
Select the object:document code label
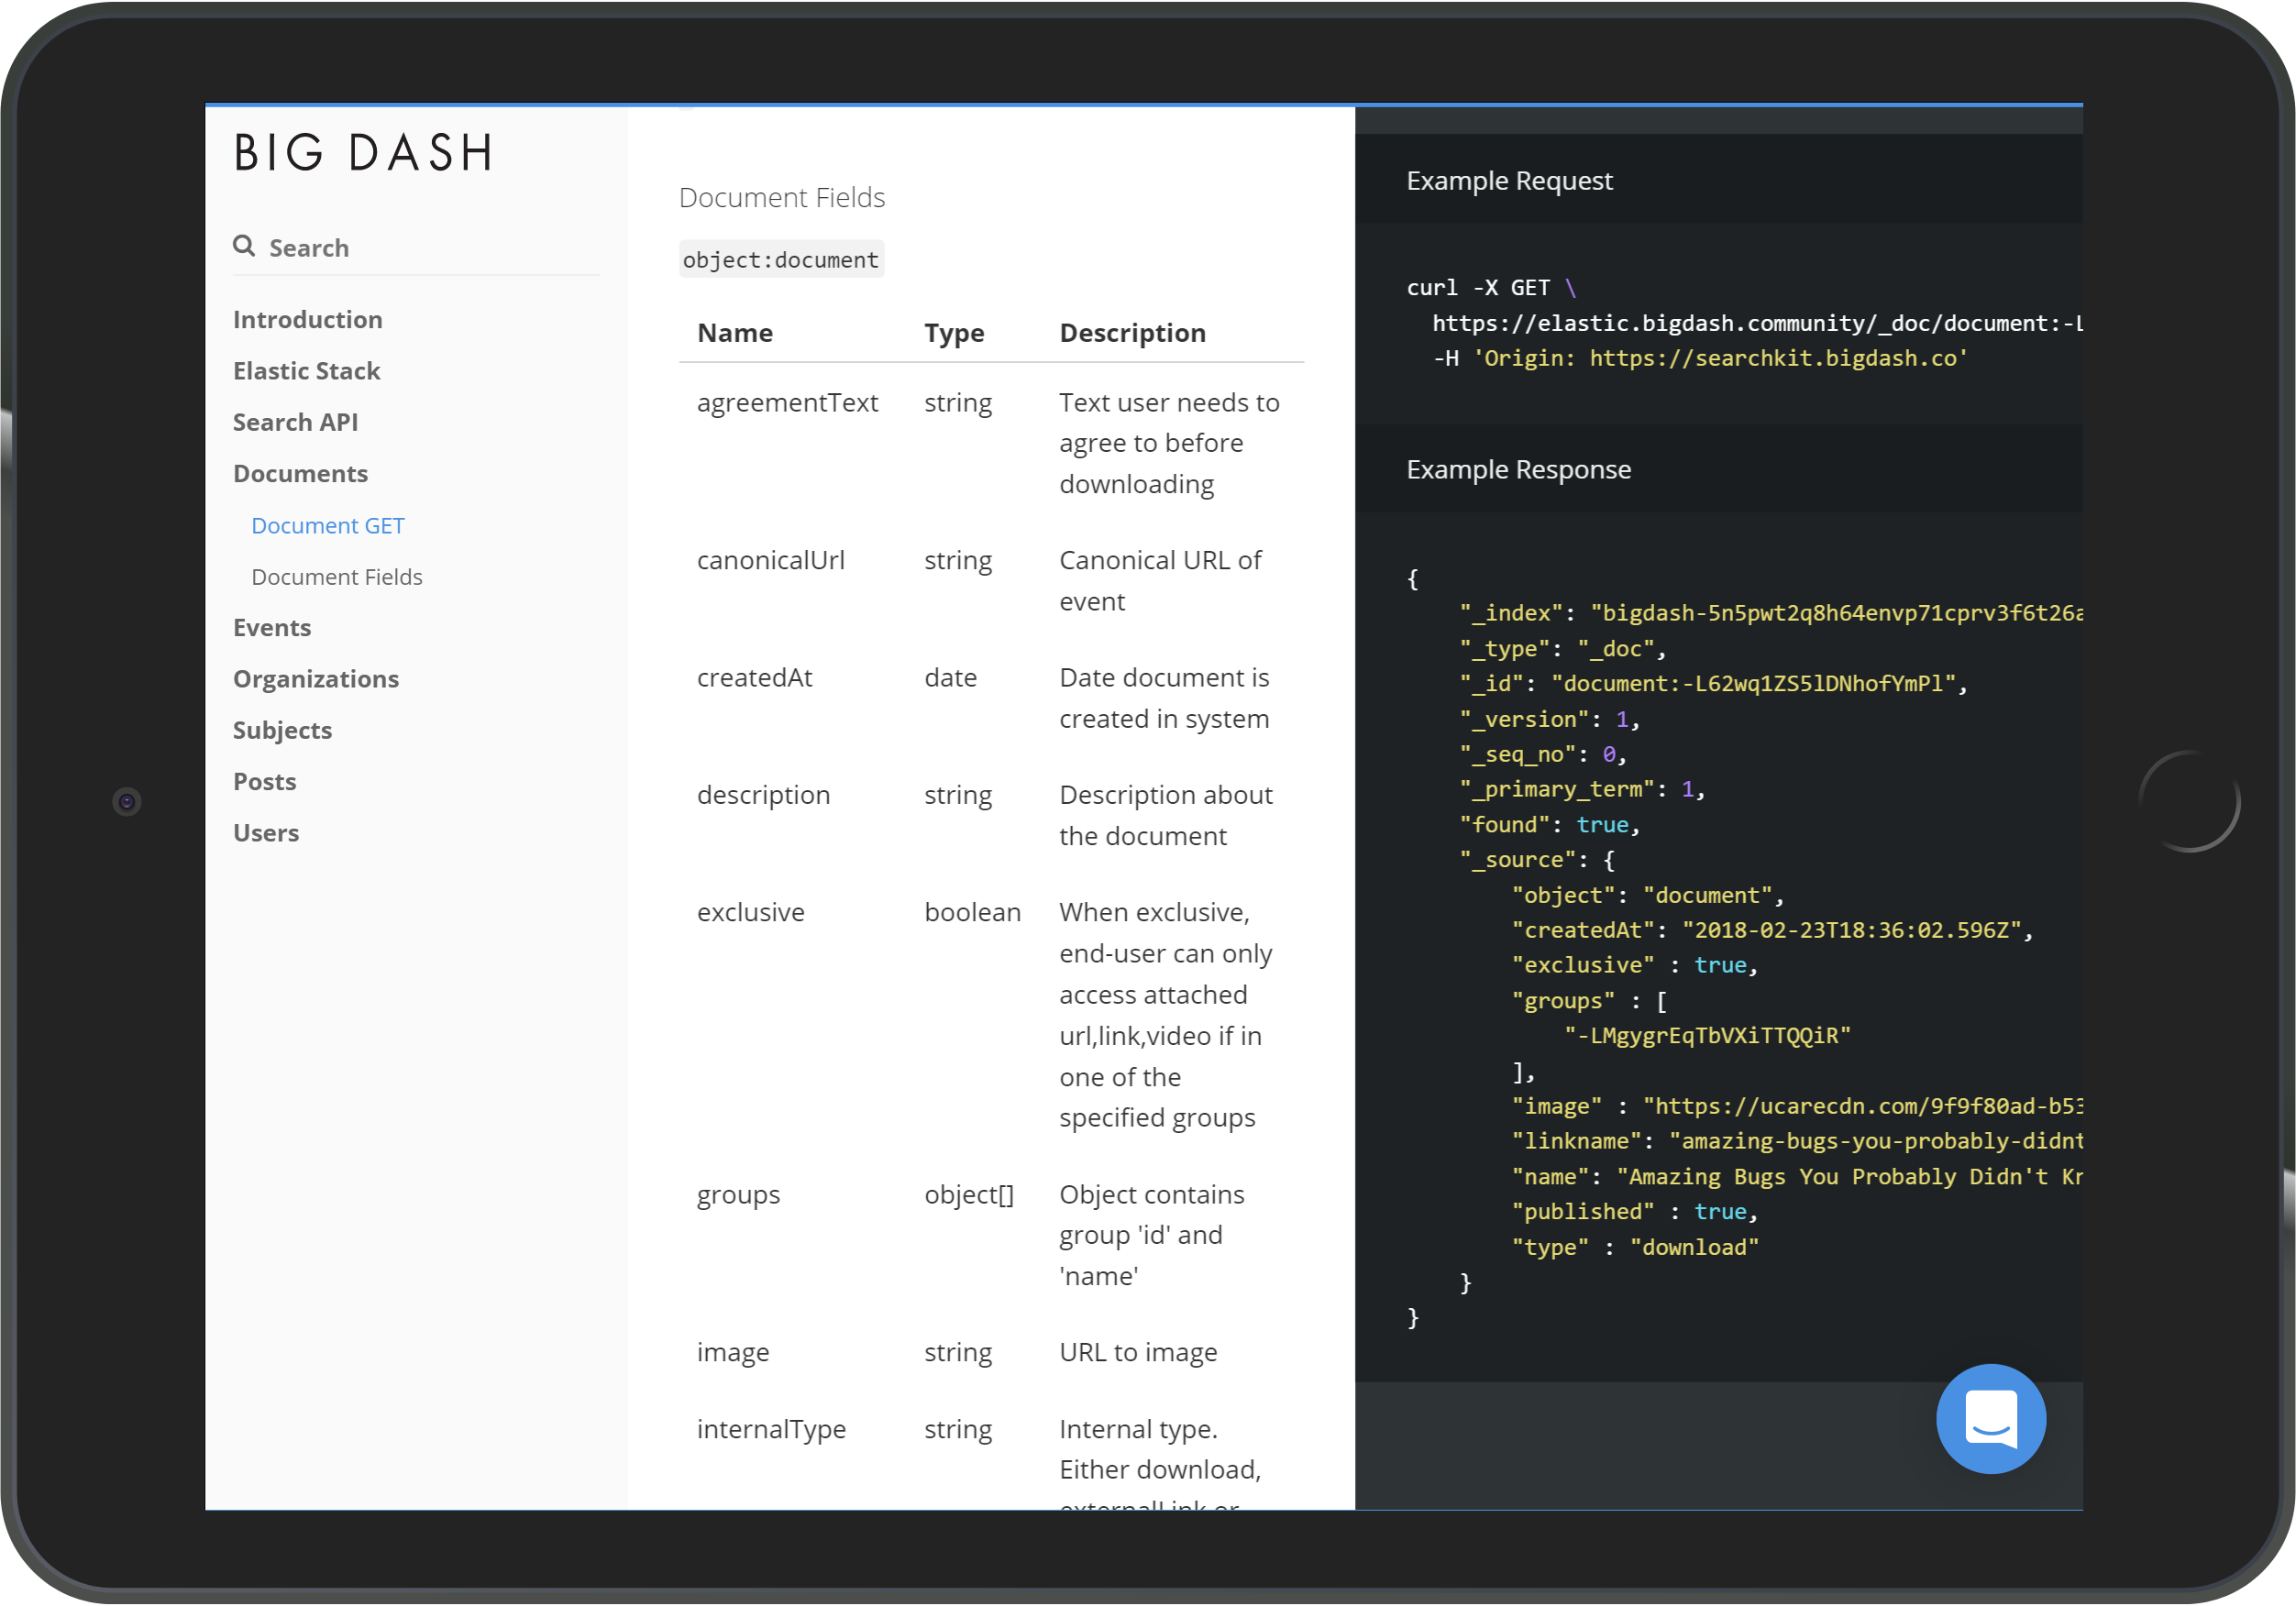pyautogui.click(x=781, y=260)
